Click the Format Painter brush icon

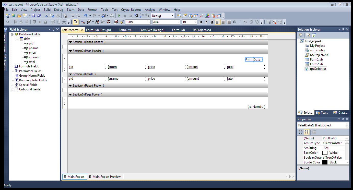[122, 22]
